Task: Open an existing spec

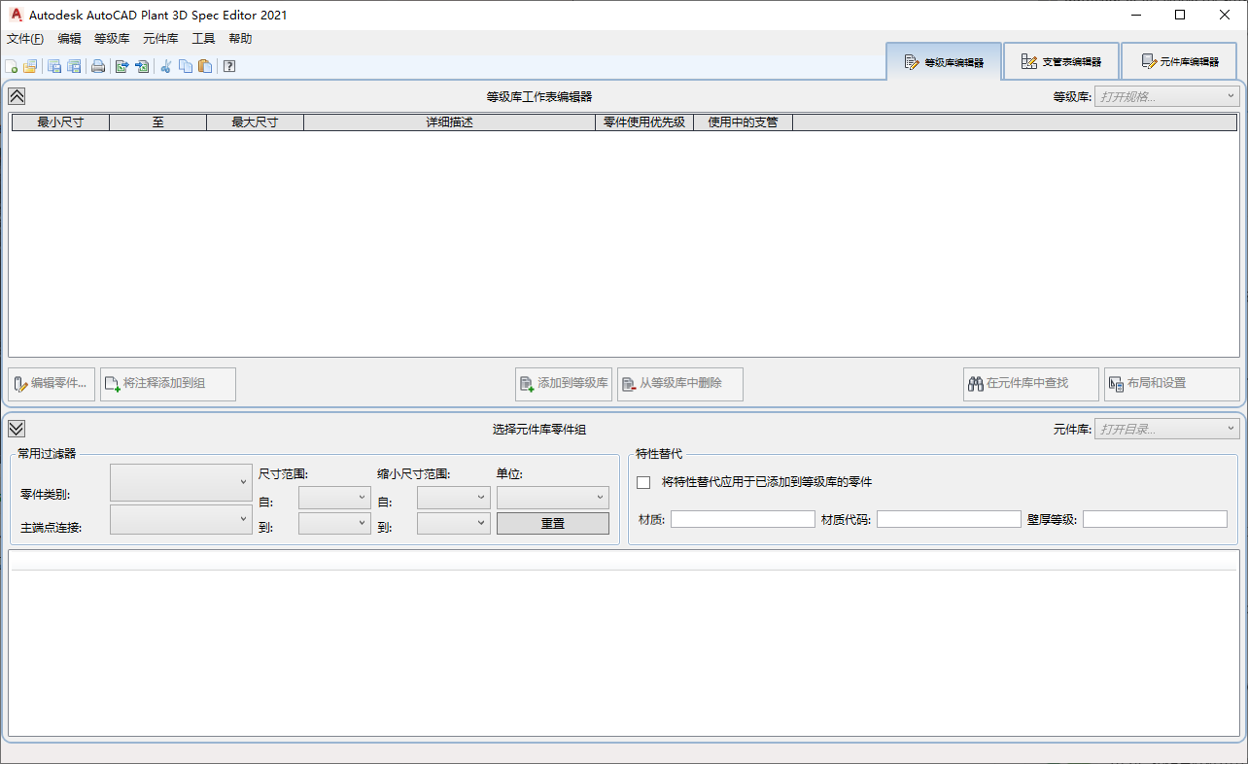Action: [x=29, y=66]
